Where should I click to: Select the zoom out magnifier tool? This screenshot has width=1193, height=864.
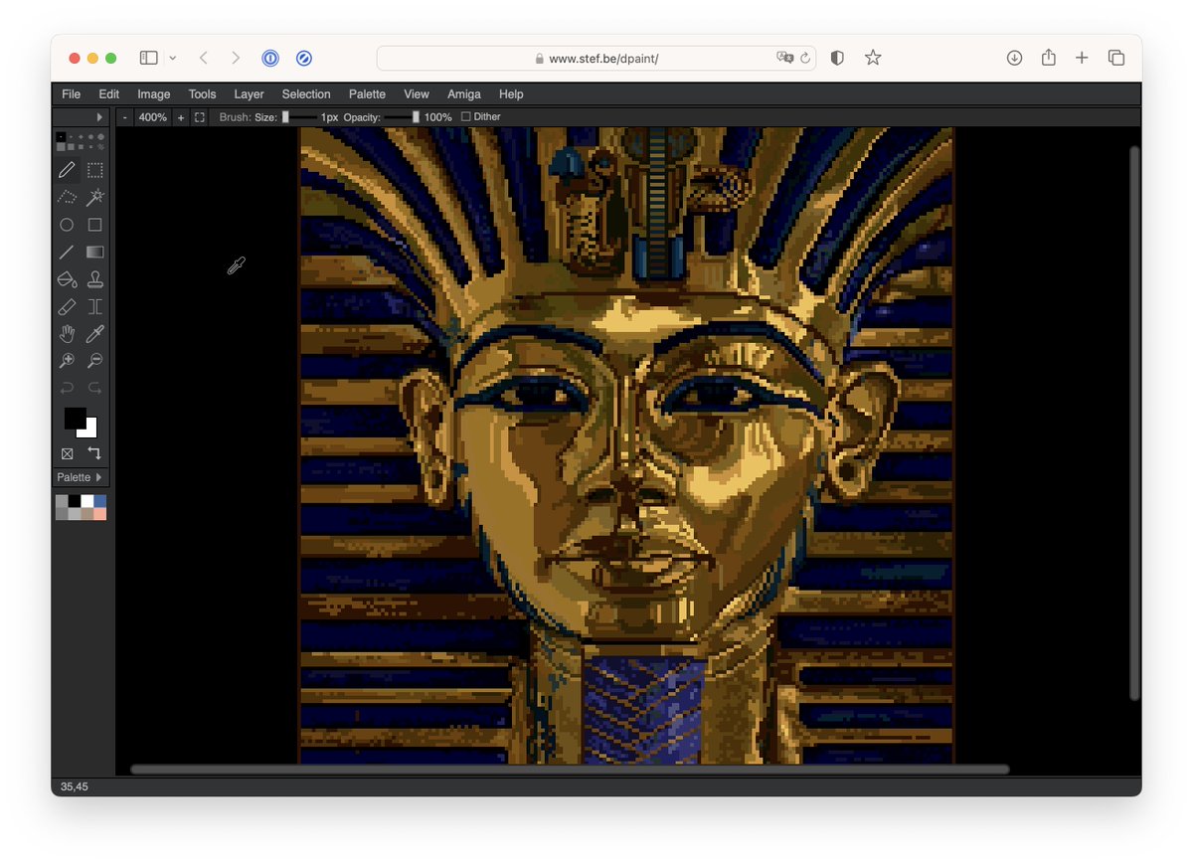[x=94, y=361]
